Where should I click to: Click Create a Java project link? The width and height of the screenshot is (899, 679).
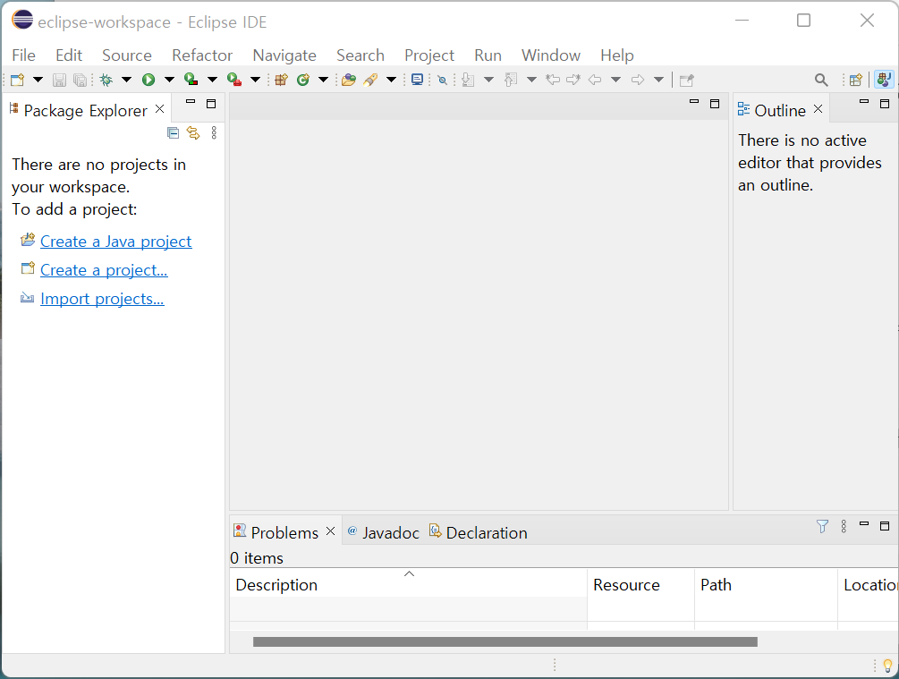[115, 242]
